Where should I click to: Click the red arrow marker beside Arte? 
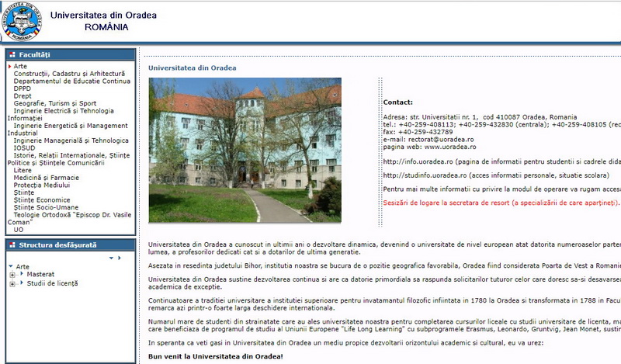pyautogui.click(x=9, y=66)
